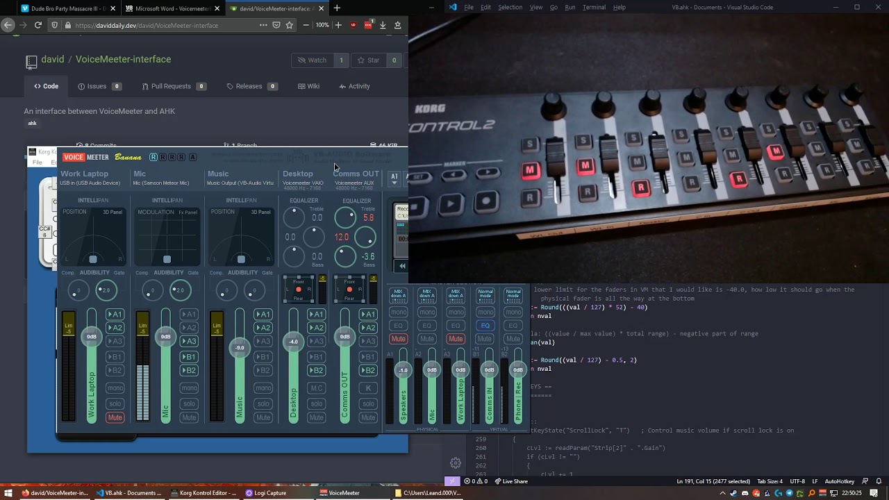Zoom out the browser page
Screen dimensions: 889x500
pyautogui.click(x=306, y=25)
